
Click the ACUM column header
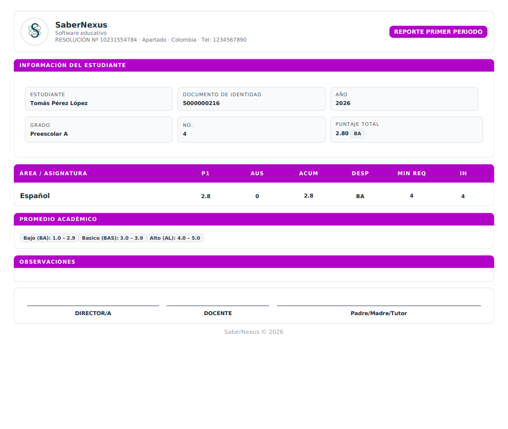[x=308, y=173]
